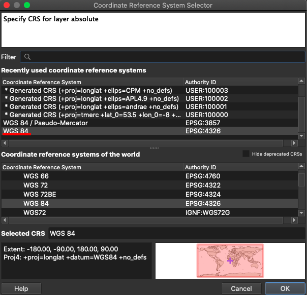Choose WGS72 with IGNF authority

tap(35, 212)
